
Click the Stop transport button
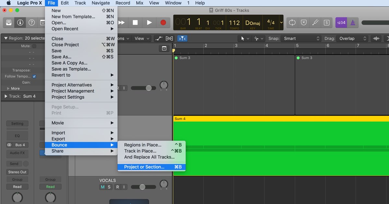135,22
